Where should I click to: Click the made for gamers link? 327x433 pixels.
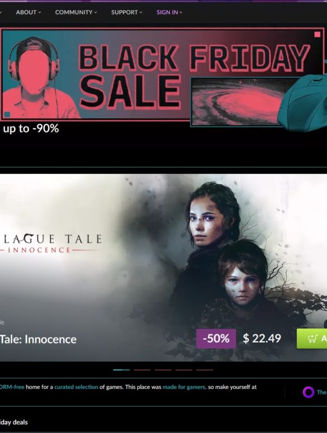[x=184, y=387]
